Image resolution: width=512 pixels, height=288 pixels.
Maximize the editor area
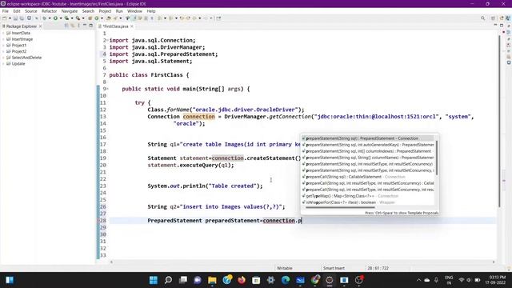(x=502, y=25)
